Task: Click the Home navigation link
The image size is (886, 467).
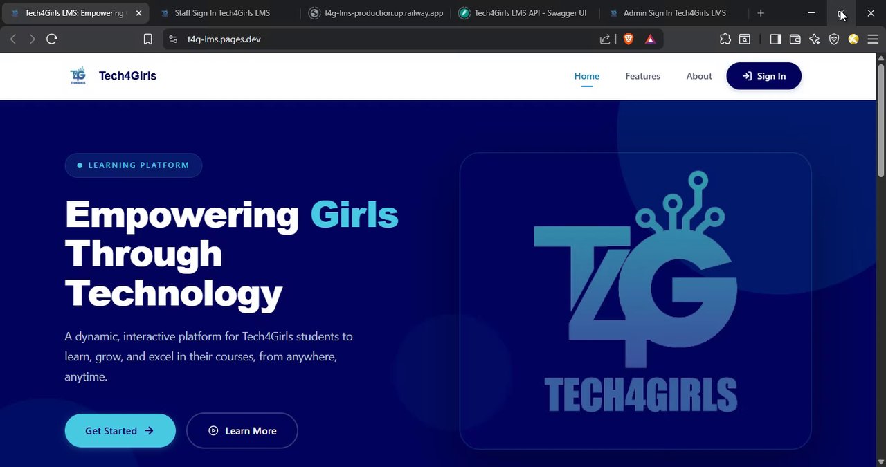Action: coord(587,76)
